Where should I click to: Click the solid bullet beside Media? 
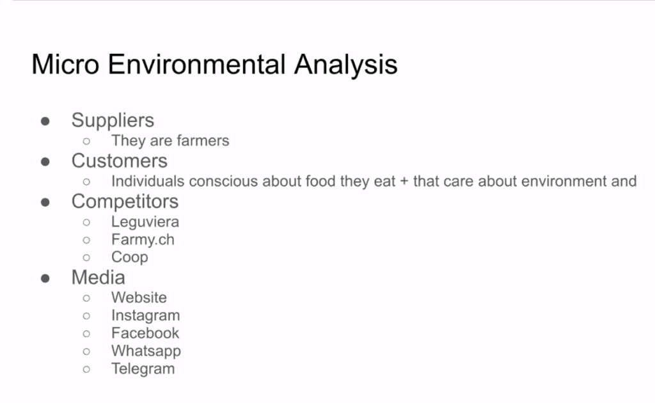45,278
